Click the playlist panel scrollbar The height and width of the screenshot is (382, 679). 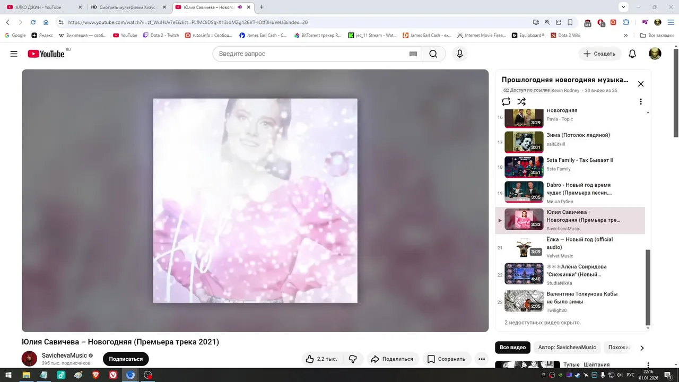[648, 286]
